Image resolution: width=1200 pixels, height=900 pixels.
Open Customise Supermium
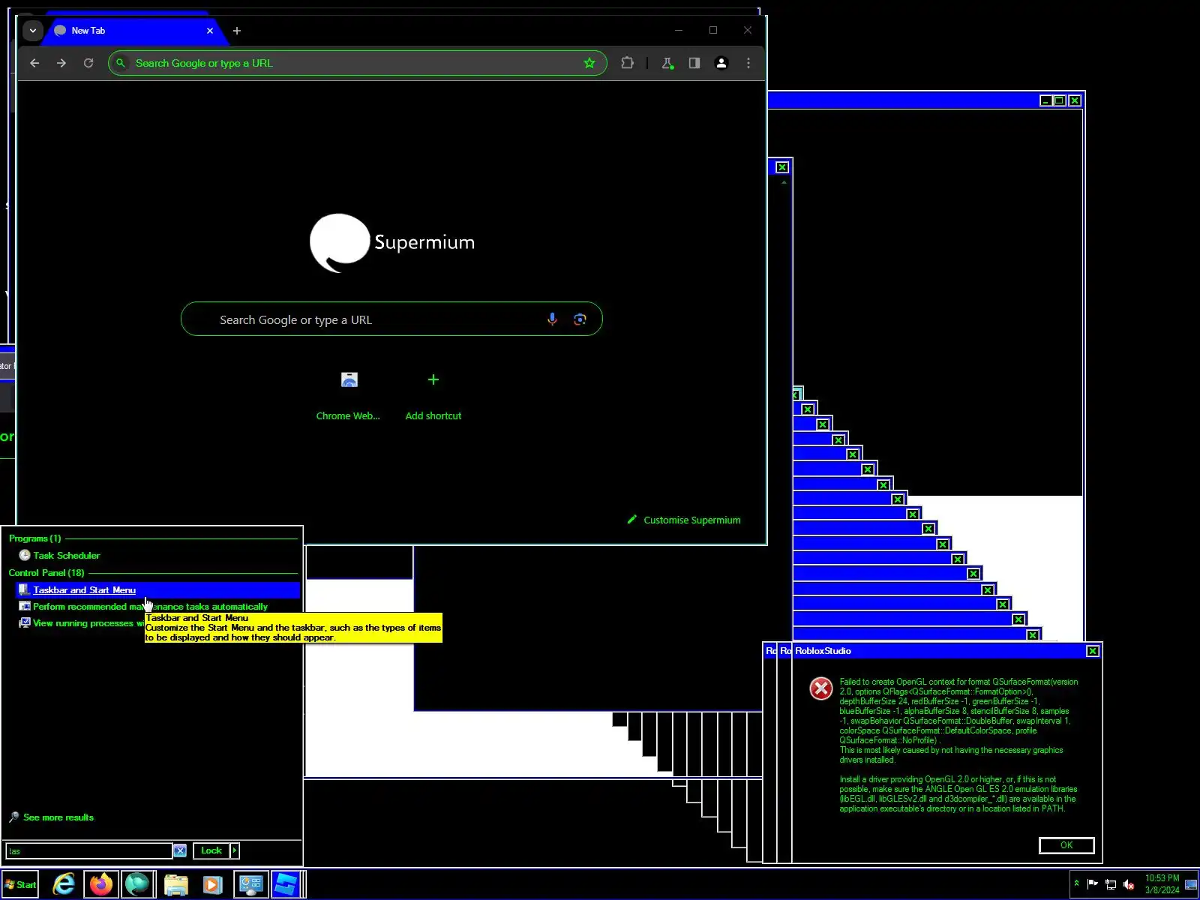pyautogui.click(x=684, y=520)
